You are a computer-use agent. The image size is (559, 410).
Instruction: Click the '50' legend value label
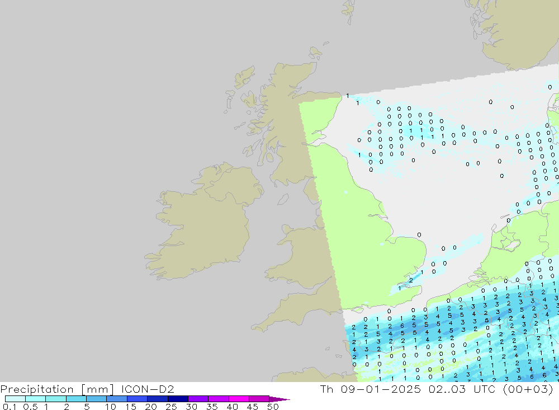[x=273, y=407]
